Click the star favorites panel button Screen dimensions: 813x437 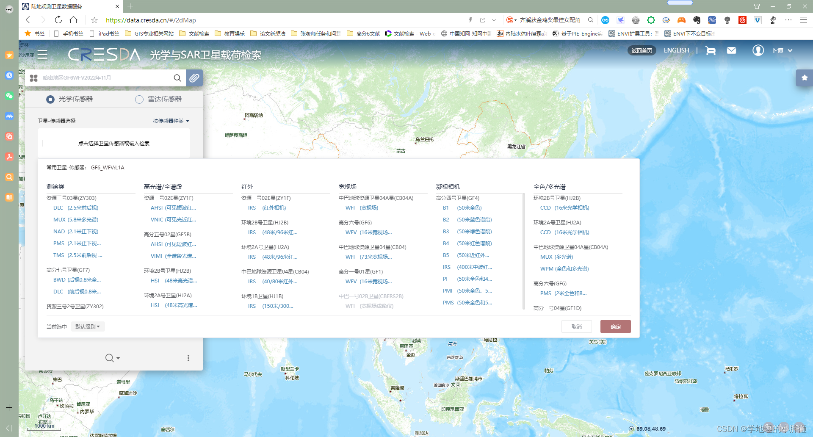805,78
